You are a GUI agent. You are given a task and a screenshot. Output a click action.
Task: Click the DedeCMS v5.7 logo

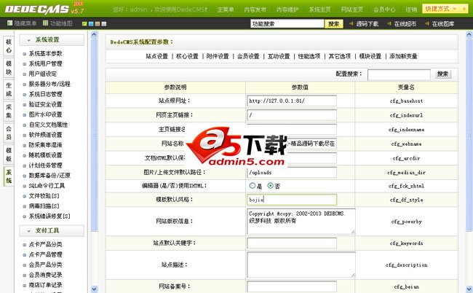click(x=44, y=9)
